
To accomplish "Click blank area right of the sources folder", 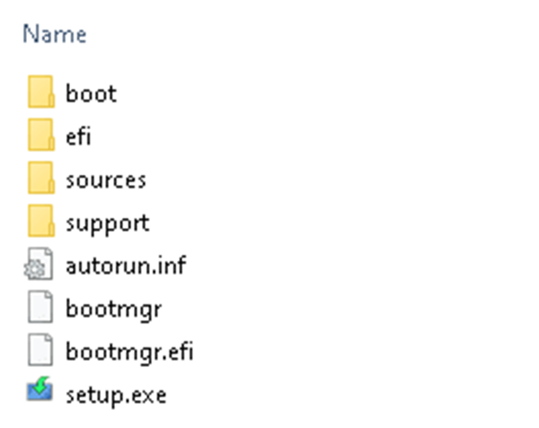I will 359,179.
